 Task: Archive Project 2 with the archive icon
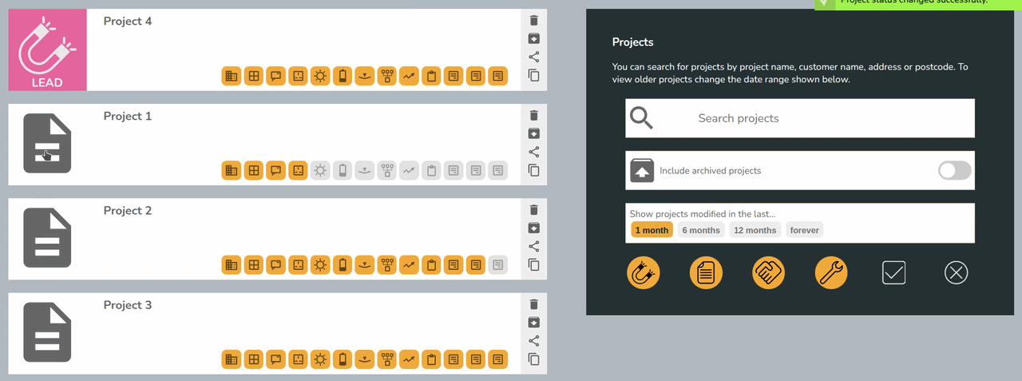tap(534, 228)
